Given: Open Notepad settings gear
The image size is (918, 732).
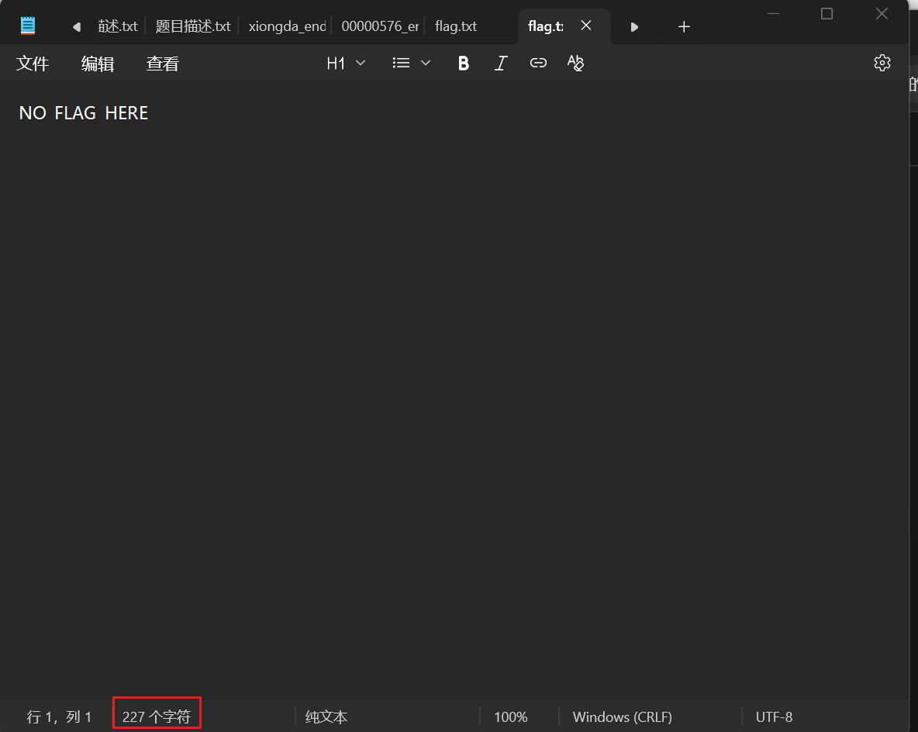Looking at the screenshot, I should tap(882, 64).
